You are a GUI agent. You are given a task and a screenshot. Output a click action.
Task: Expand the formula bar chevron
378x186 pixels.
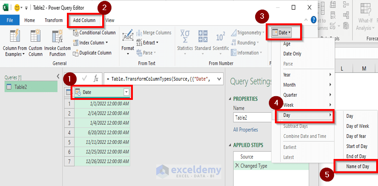click(x=219, y=78)
